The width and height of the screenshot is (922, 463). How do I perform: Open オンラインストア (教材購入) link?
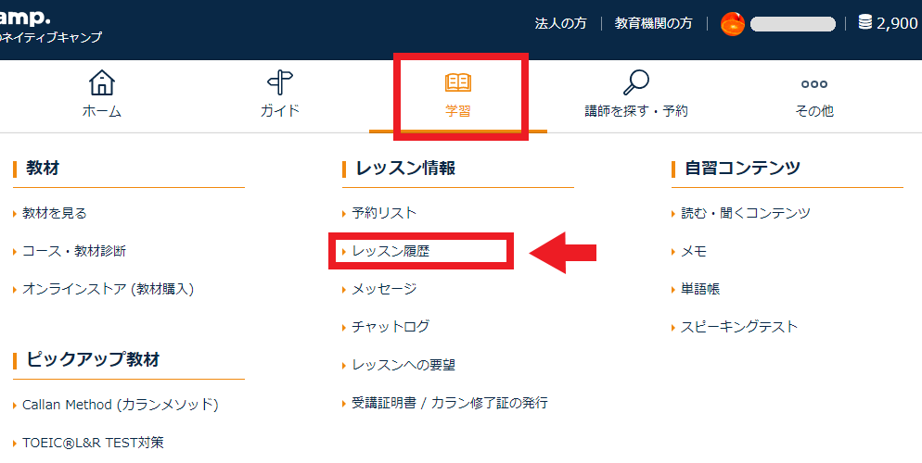[109, 289]
